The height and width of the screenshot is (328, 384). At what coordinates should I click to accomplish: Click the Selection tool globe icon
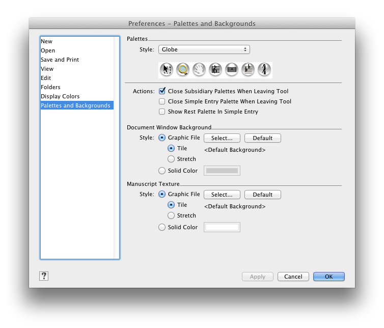pos(167,70)
